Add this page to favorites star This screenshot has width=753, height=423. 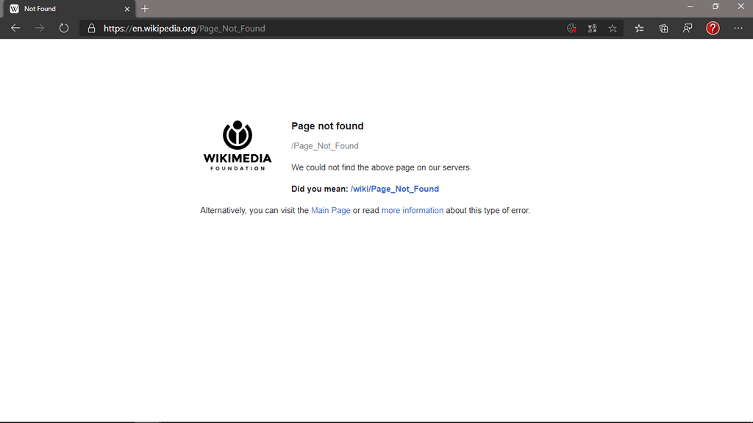click(x=613, y=29)
